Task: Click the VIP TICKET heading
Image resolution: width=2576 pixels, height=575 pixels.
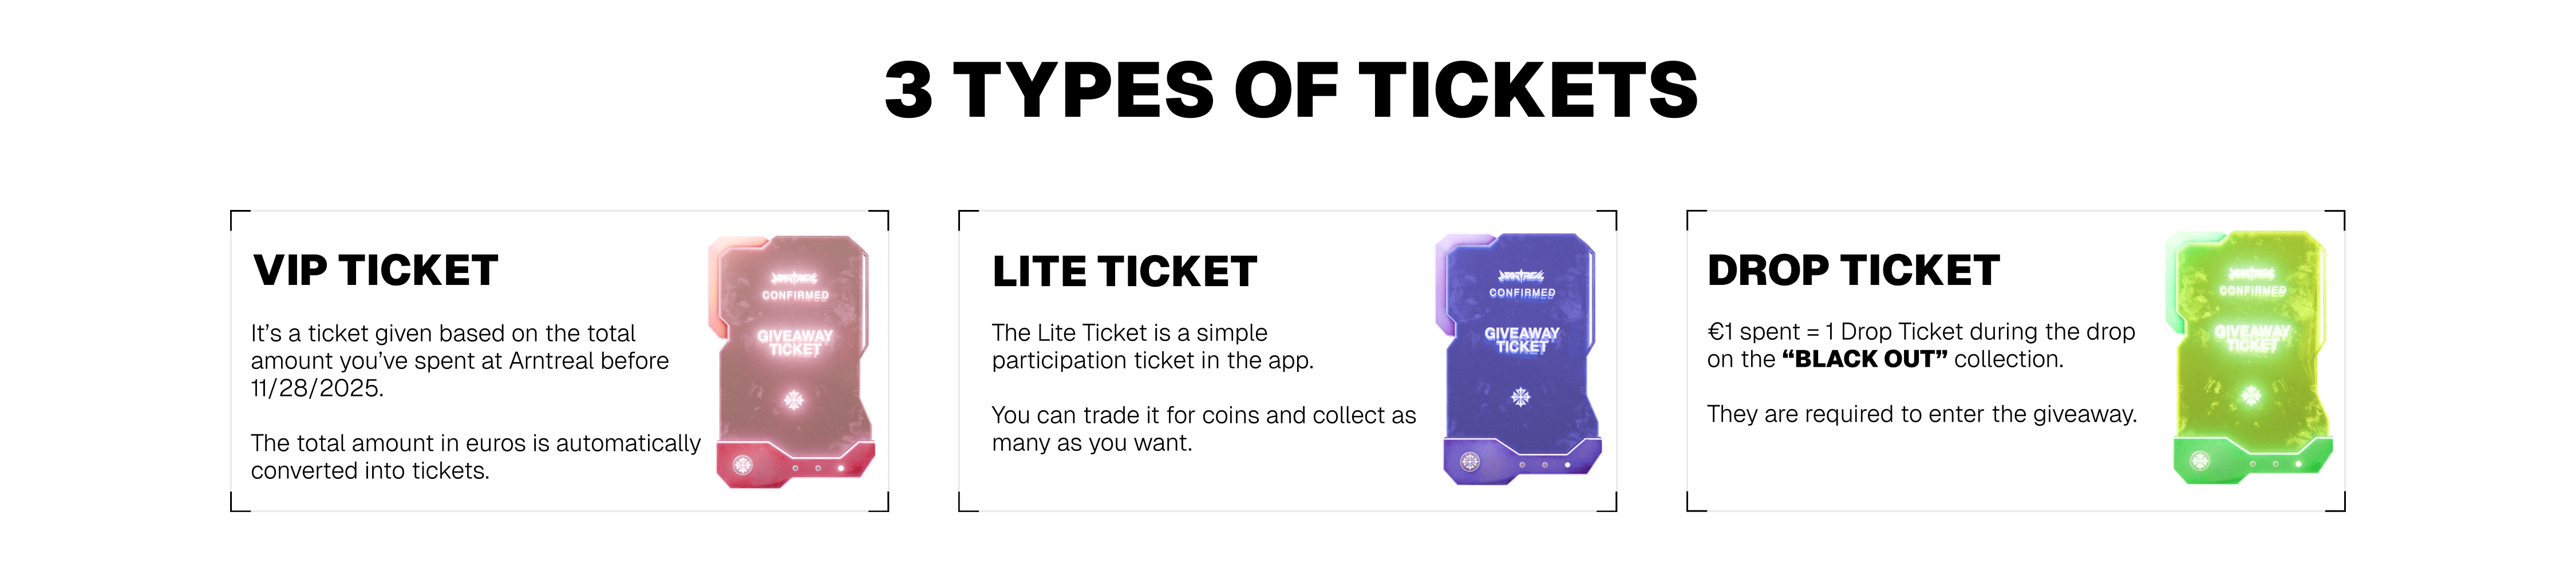Action: click(x=375, y=271)
